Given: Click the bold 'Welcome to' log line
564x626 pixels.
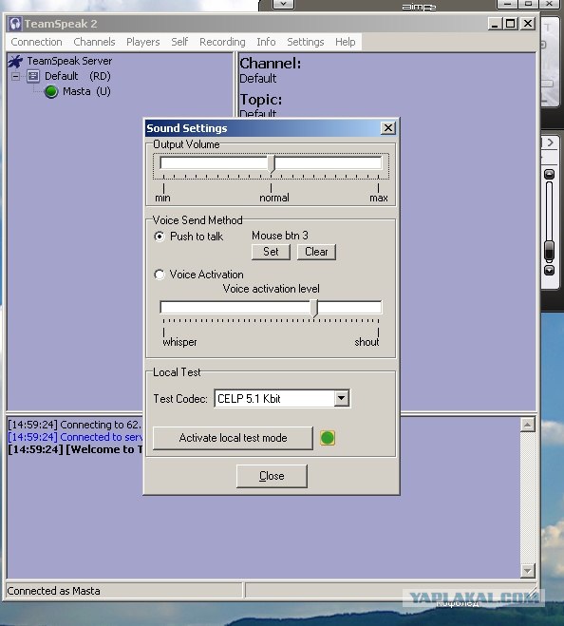Looking at the screenshot, I should [x=75, y=449].
